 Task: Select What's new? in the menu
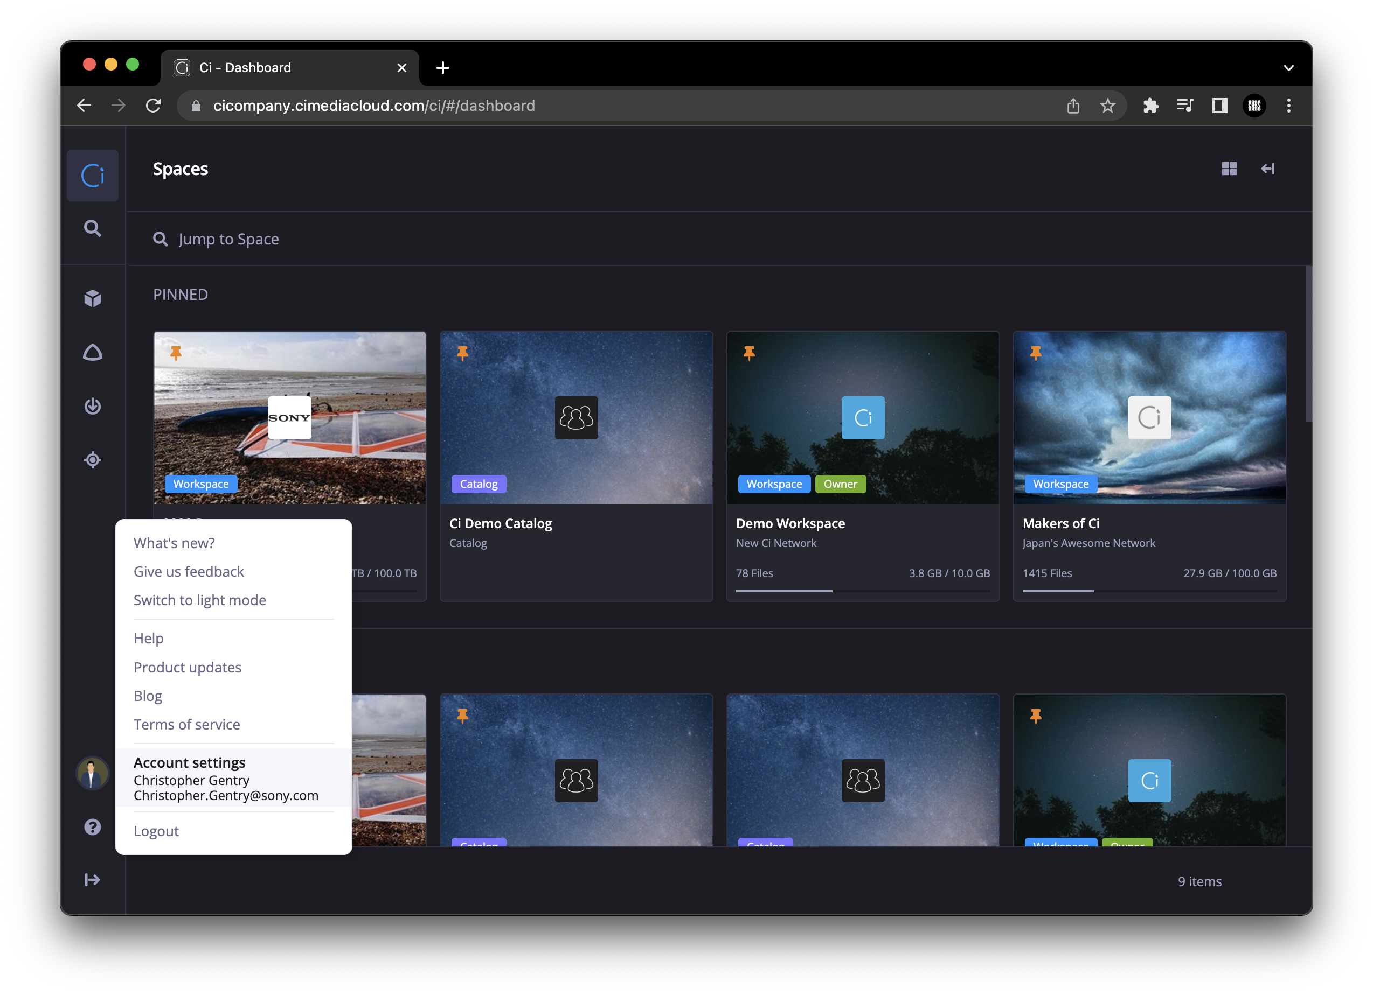[x=175, y=543]
